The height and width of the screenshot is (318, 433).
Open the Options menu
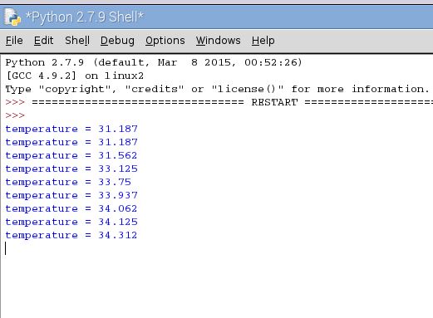coord(165,41)
